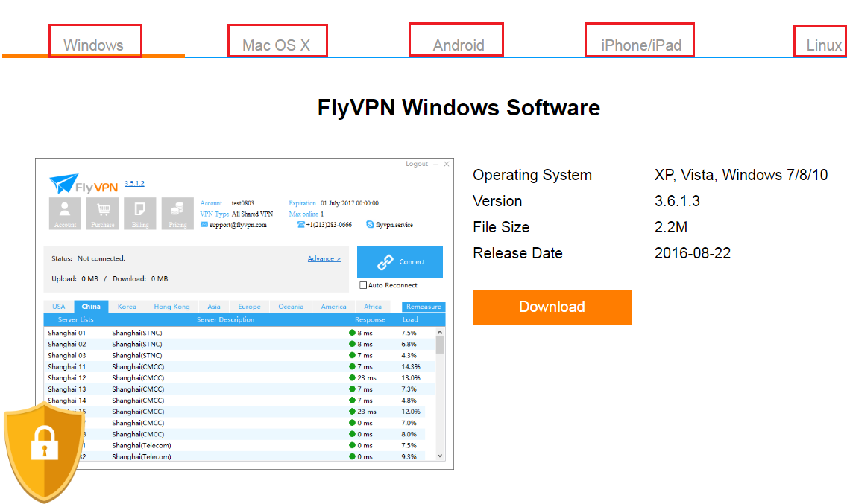Click the Account icon in FlyVPN client

point(65,214)
